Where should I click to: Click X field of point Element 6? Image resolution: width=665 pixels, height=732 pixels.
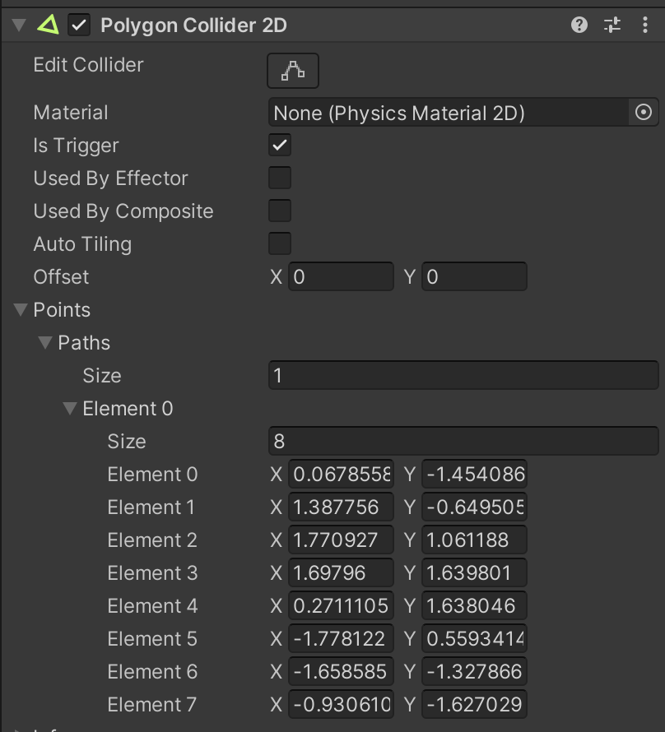[341, 672]
